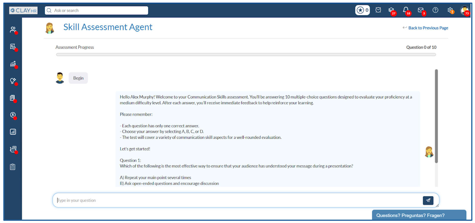This screenshot has height=223, width=475.
Task: Click the Please remember: line
Action: coord(136,114)
